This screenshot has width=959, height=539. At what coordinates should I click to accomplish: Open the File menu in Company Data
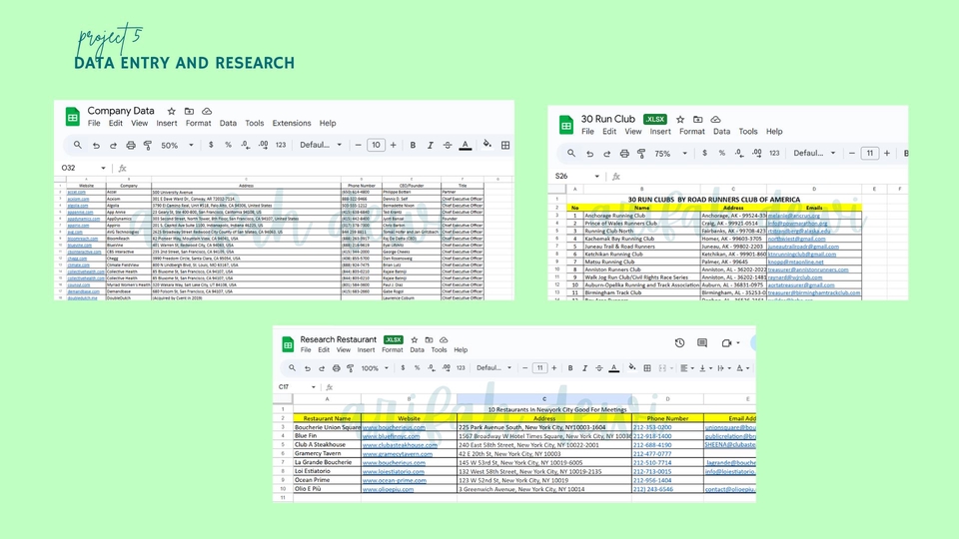[94, 123]
